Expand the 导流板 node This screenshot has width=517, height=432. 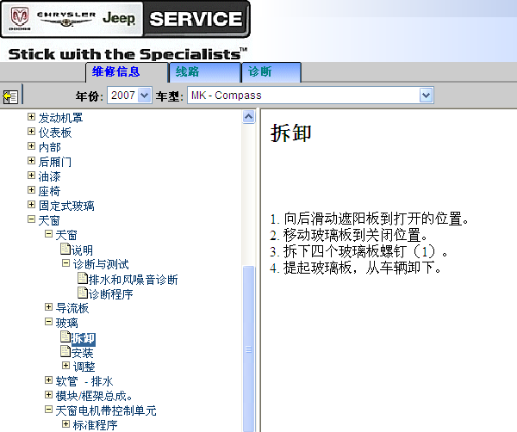(48, 307)
